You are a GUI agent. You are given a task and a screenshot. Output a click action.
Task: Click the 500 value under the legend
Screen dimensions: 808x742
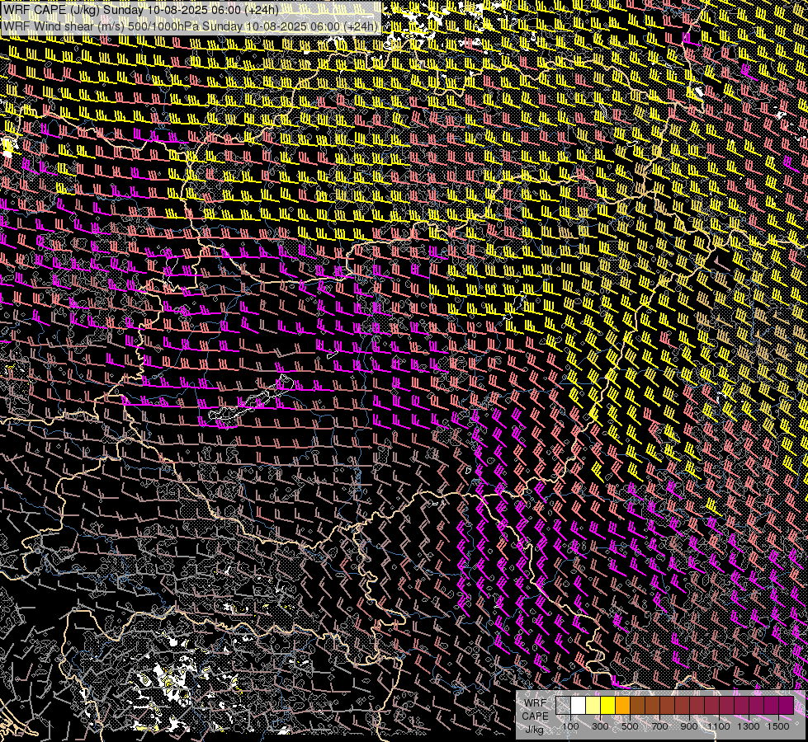click(630, 726)
